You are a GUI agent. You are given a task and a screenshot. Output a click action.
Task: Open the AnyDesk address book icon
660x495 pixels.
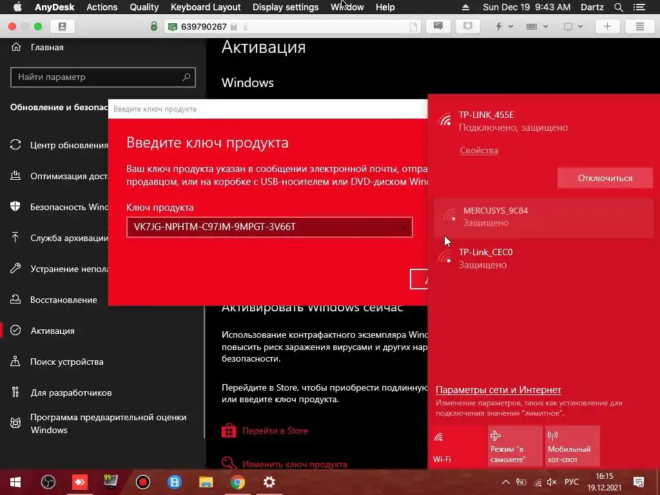[63, 26]
